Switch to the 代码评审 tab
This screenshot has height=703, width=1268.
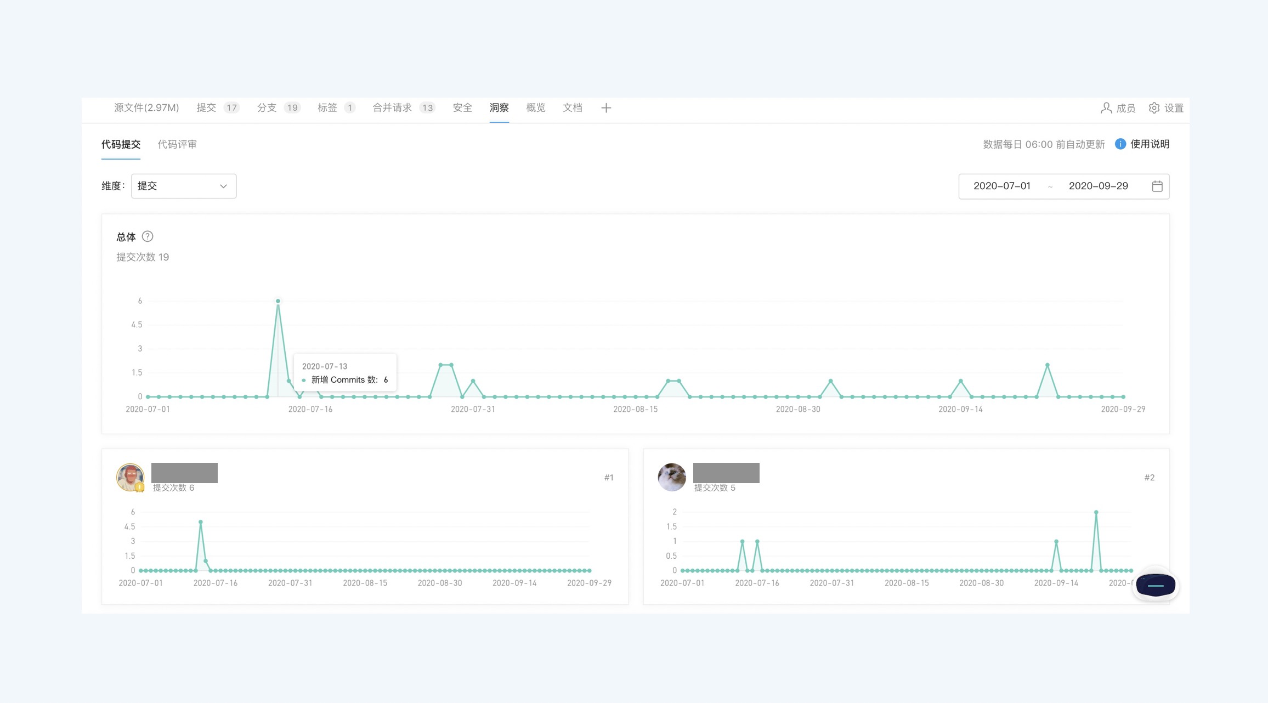pyautogui.click(x=177, y=144)
